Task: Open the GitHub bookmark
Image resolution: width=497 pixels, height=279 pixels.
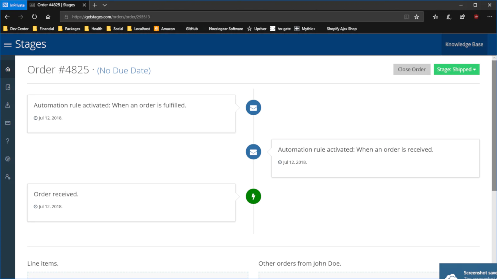Action: [x=192, y=29]
